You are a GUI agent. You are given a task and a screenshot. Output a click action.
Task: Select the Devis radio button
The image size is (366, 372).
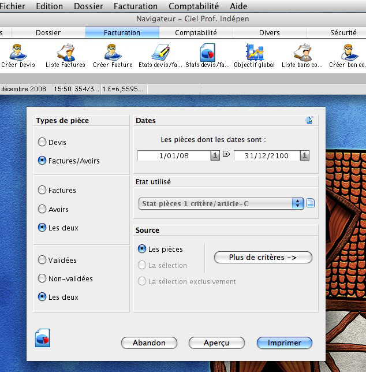[42, 142]
